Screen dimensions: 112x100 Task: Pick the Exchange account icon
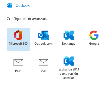[x=69, y=35]
